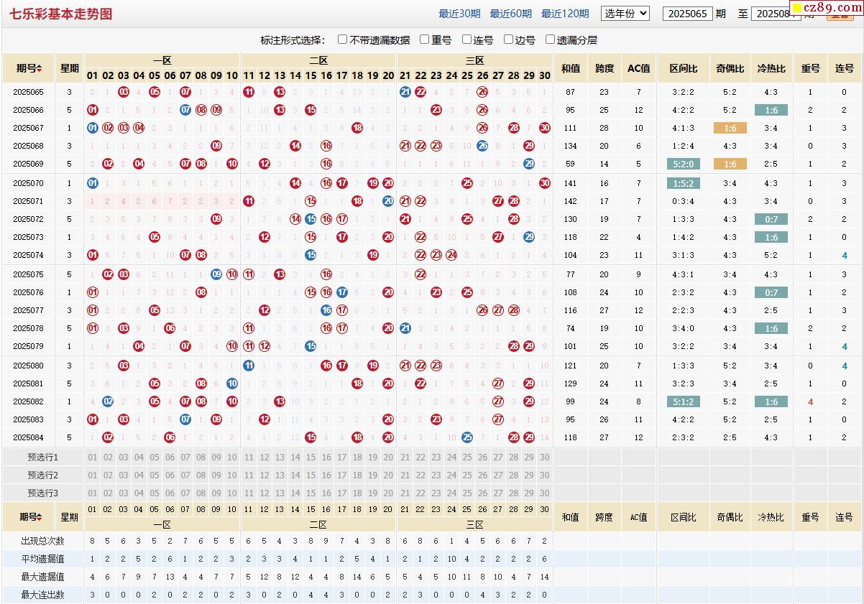Select number 12 in 预选行3
Image resolution: width=864 pixels, height=604 pixels.
coord(265,493)
